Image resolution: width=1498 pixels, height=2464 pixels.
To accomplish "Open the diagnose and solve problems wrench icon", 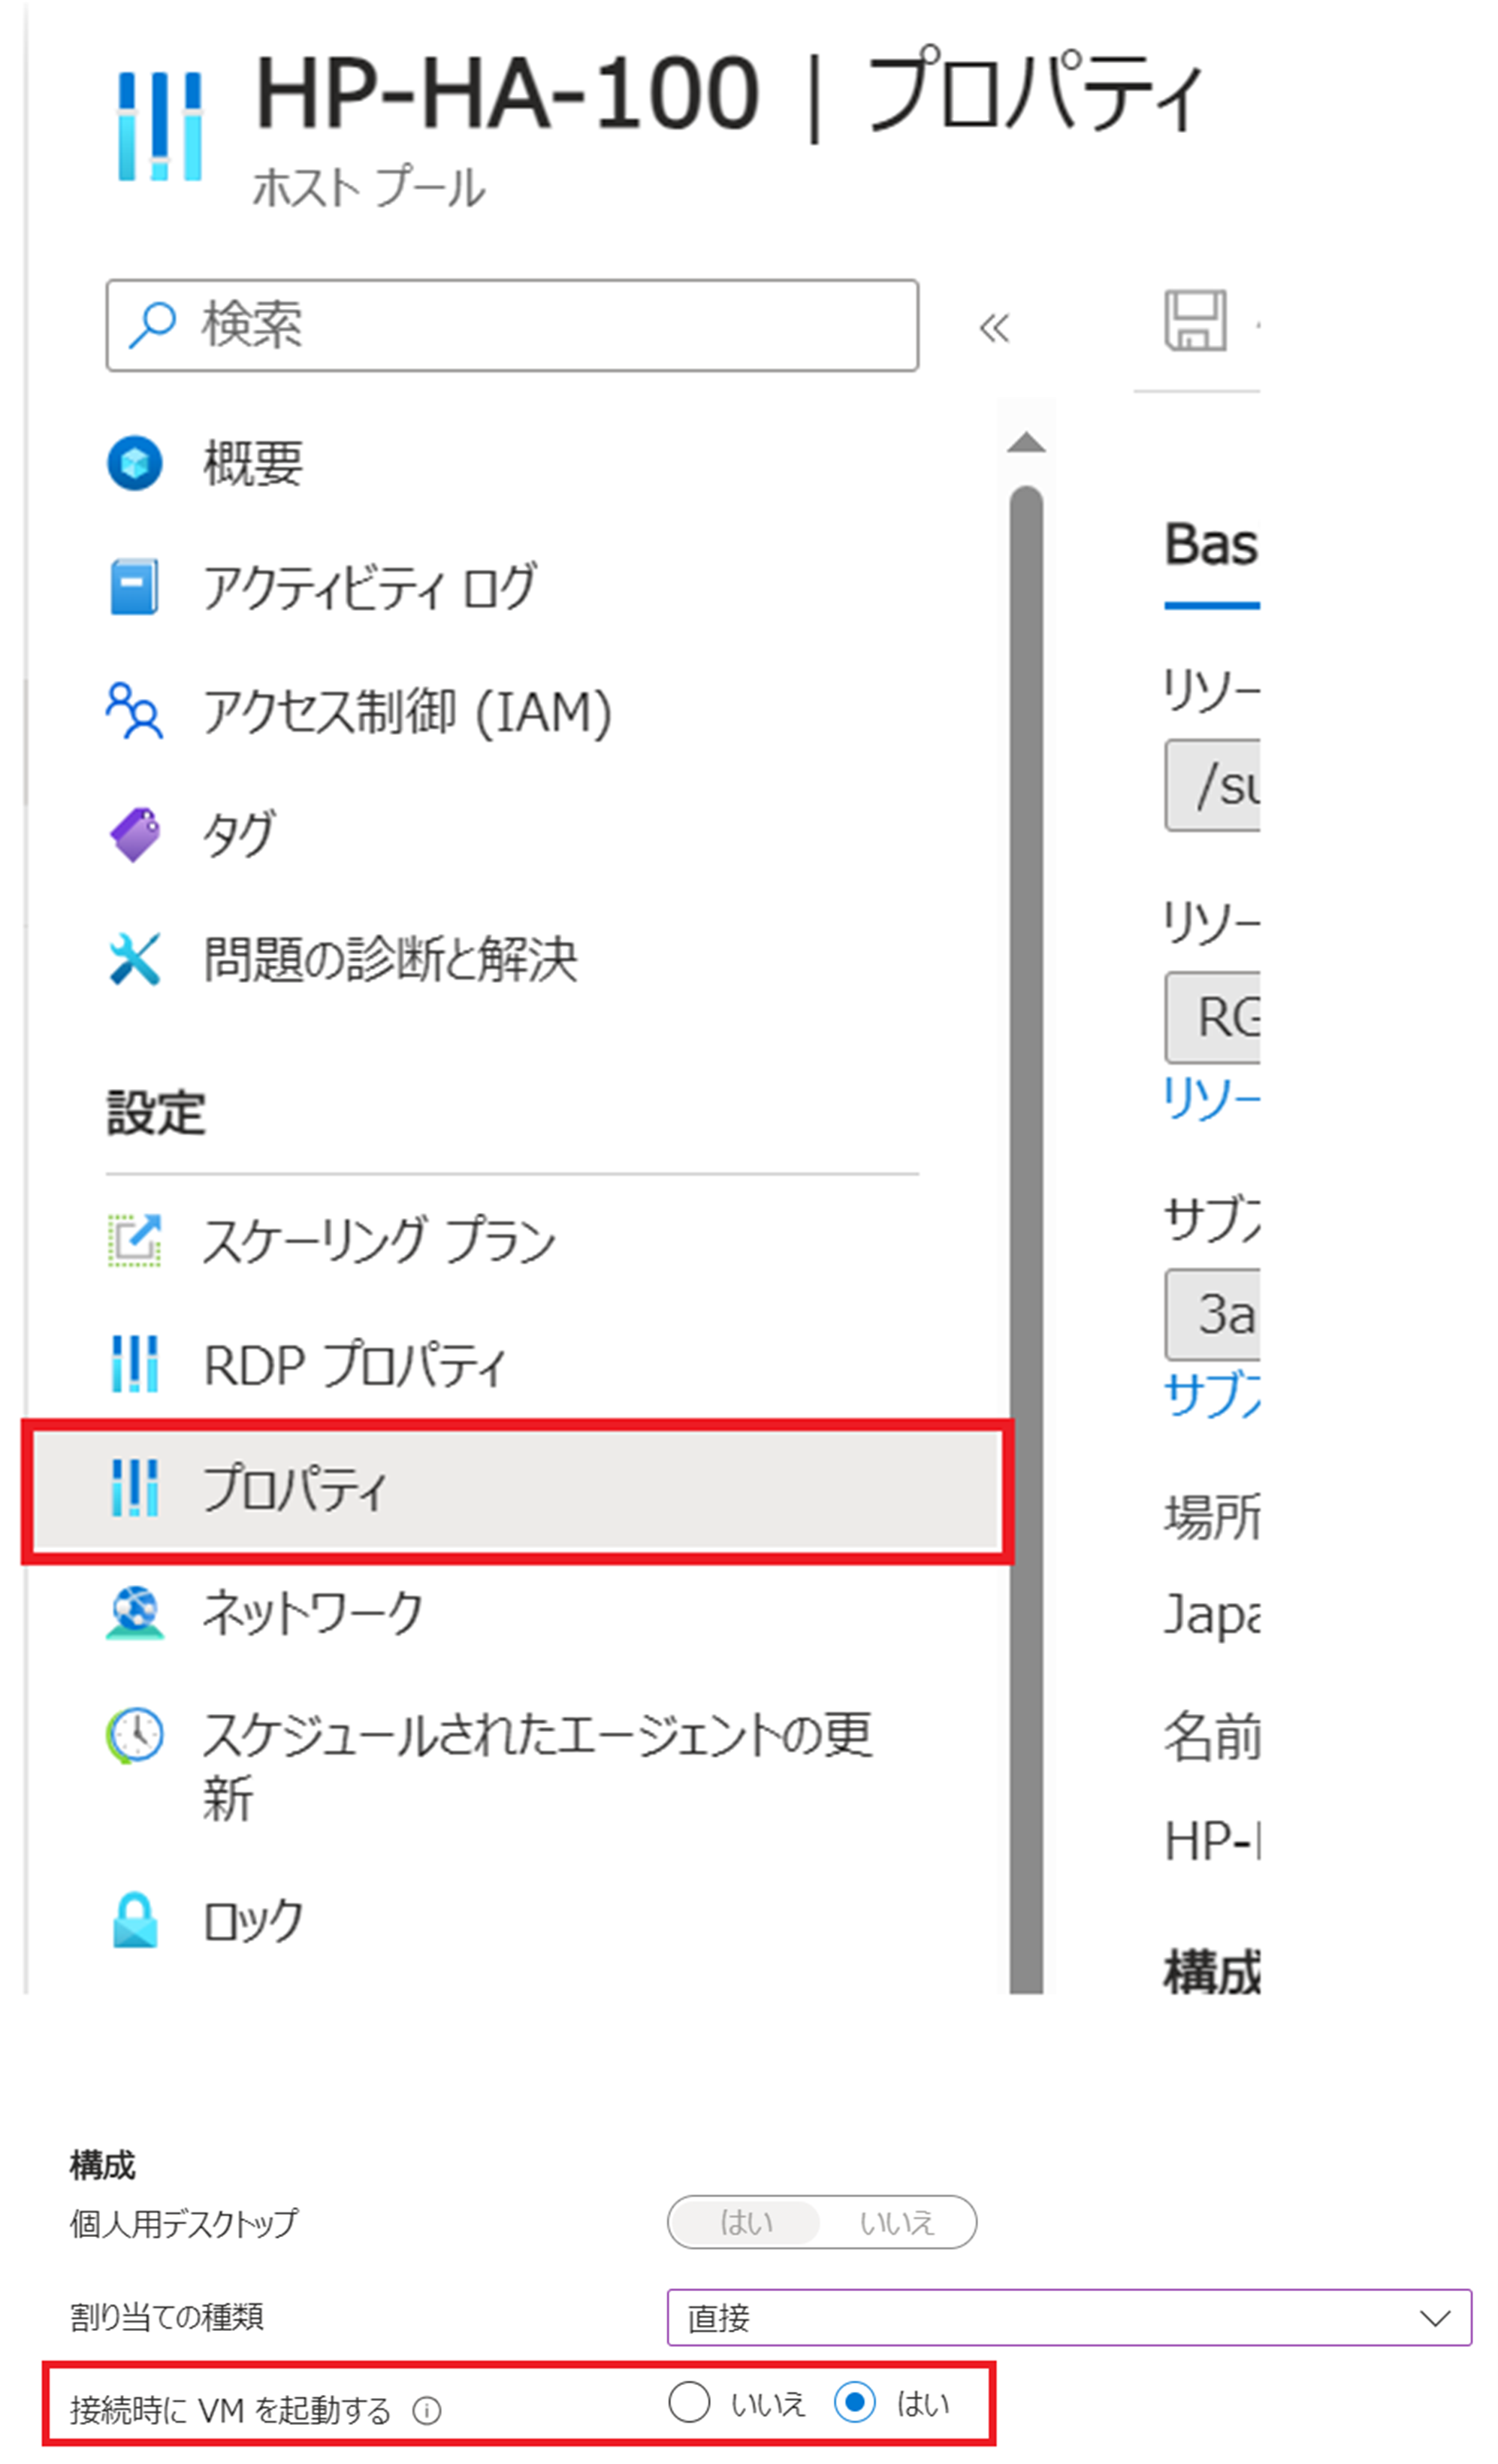I will point(135,959).
